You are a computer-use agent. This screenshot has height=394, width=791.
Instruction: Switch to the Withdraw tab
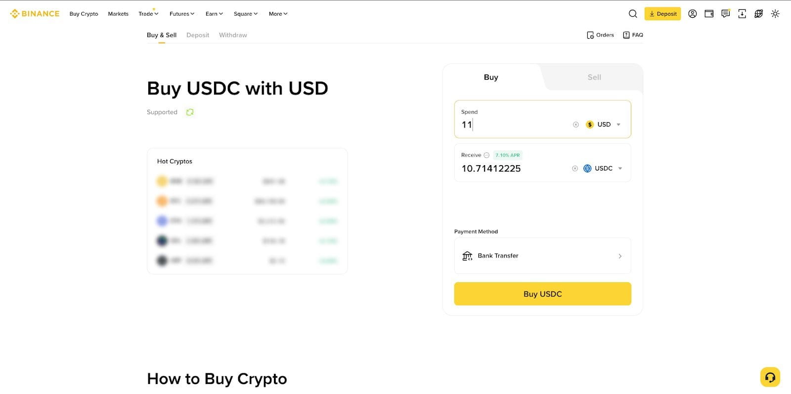(233, 35)
